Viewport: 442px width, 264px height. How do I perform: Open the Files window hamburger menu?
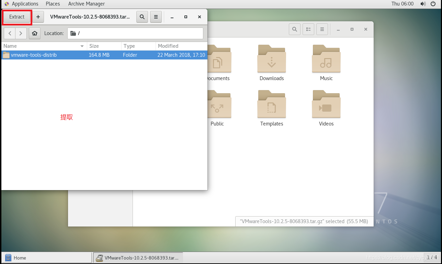coord(322,29)
